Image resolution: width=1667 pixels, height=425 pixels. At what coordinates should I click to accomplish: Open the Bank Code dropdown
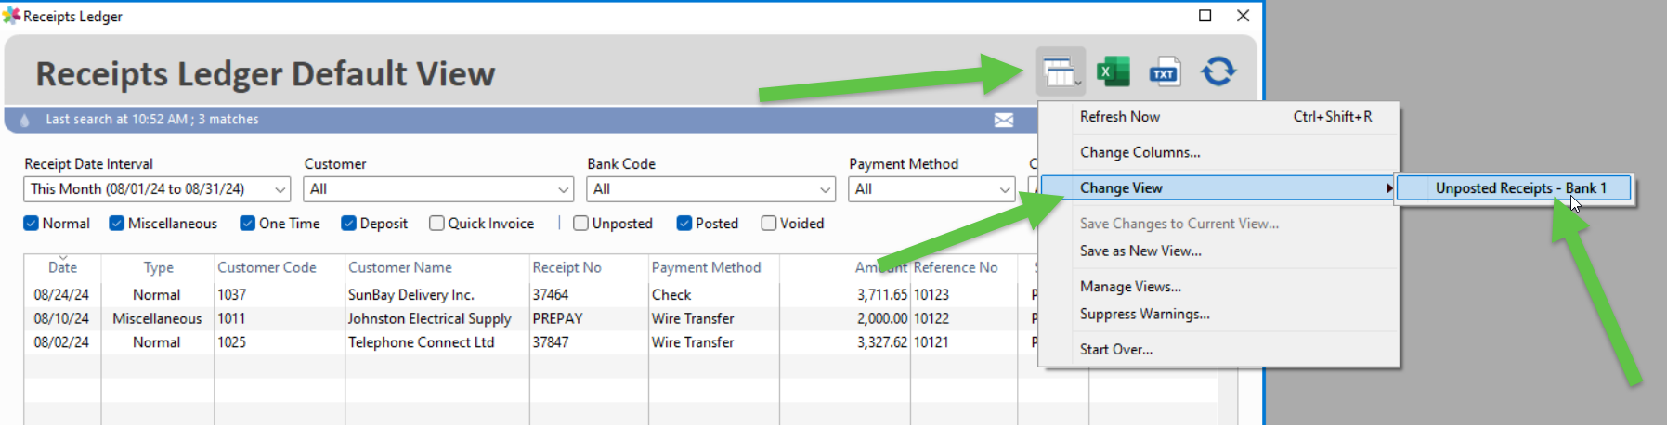click(711, 189)
